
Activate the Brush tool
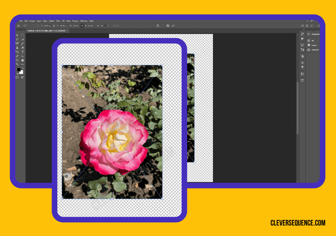[22, 43]
